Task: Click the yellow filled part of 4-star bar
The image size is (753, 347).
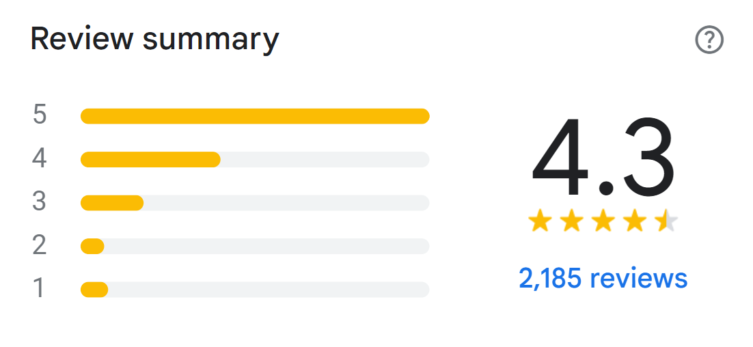Action: pos(150,160)
